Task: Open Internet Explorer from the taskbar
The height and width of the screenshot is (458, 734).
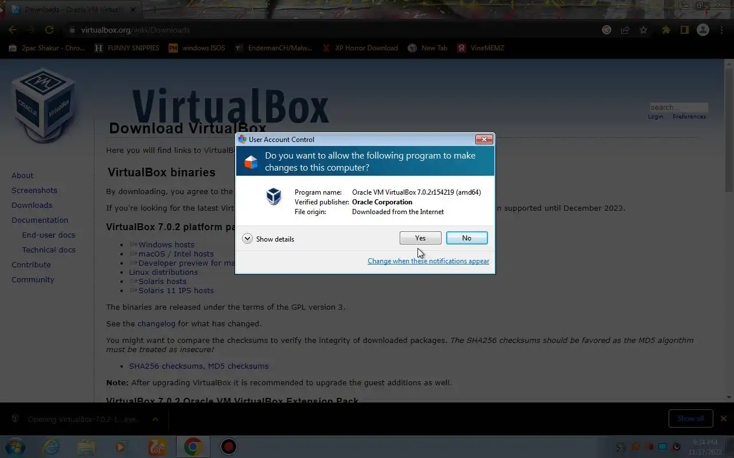Action: 51,447
